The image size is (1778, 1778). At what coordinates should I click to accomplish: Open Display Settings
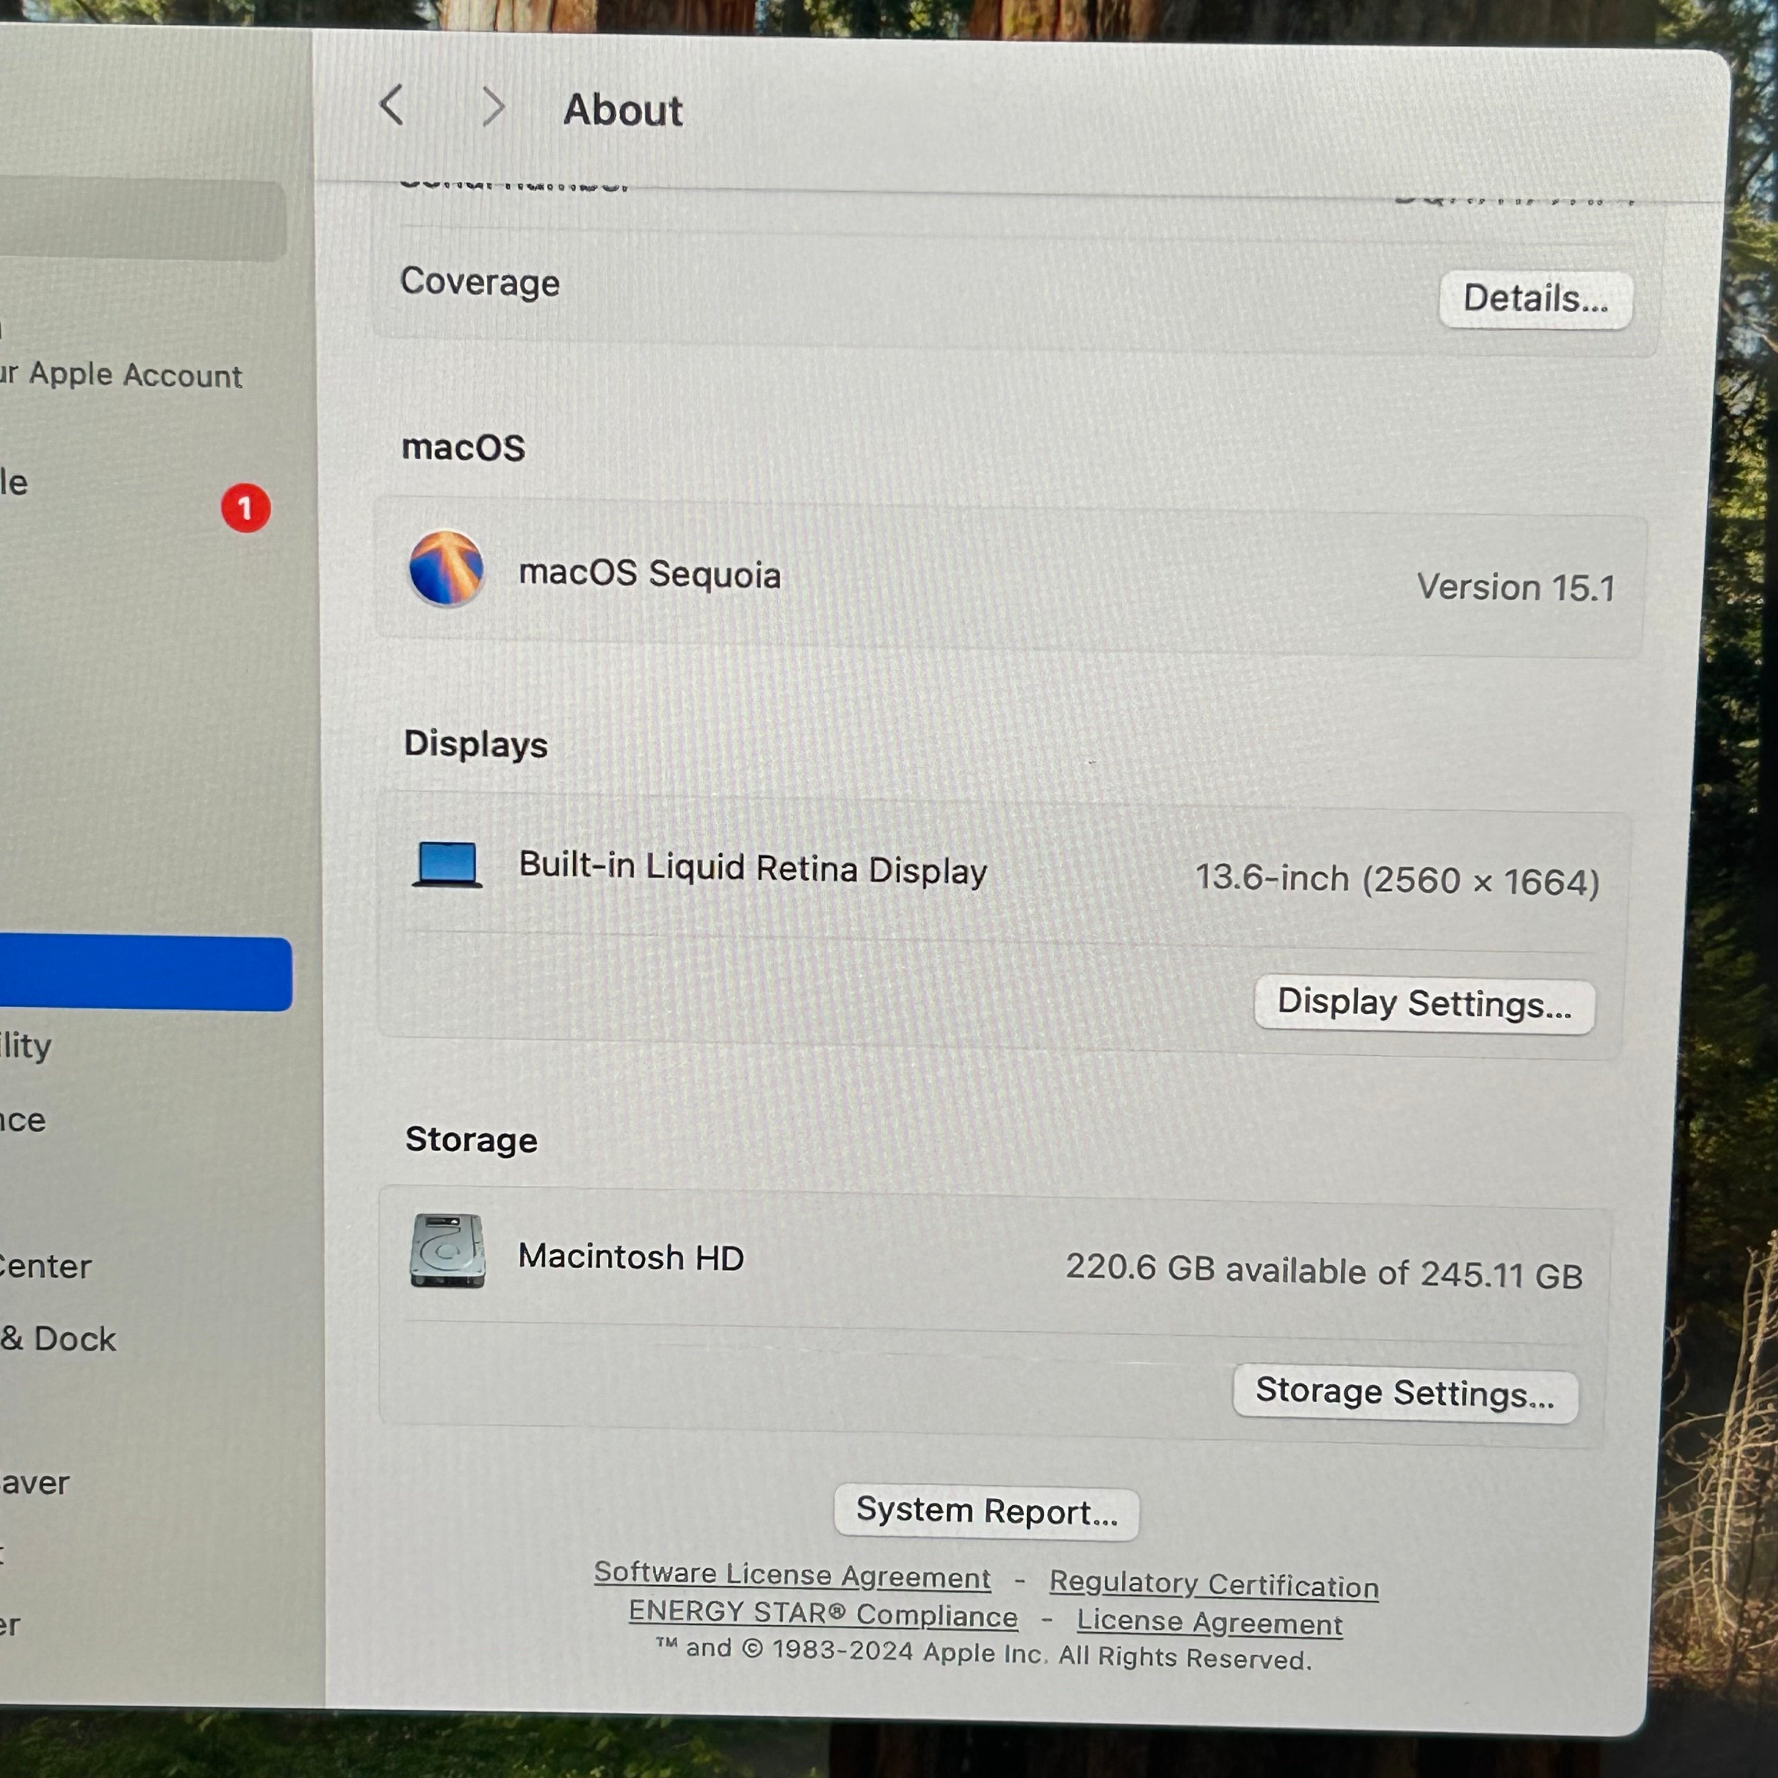pos(1423,1004)
